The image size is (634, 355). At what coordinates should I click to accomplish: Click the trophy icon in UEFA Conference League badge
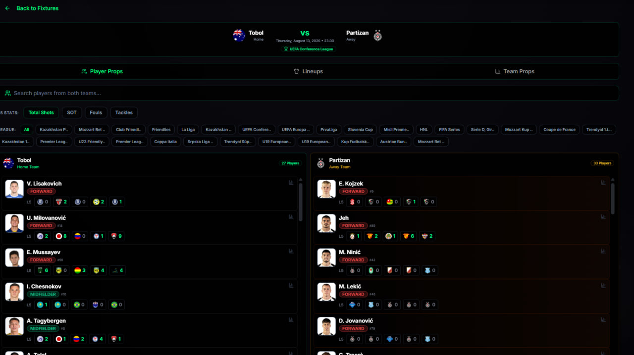[x=286, y=49]
